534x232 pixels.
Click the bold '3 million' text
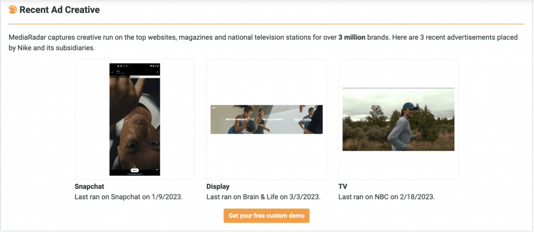352,37
